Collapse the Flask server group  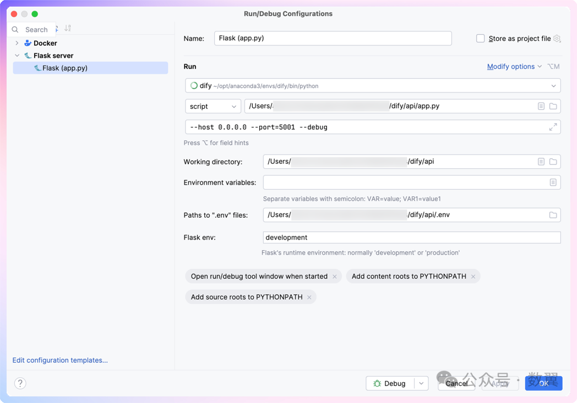click(17, 56)
